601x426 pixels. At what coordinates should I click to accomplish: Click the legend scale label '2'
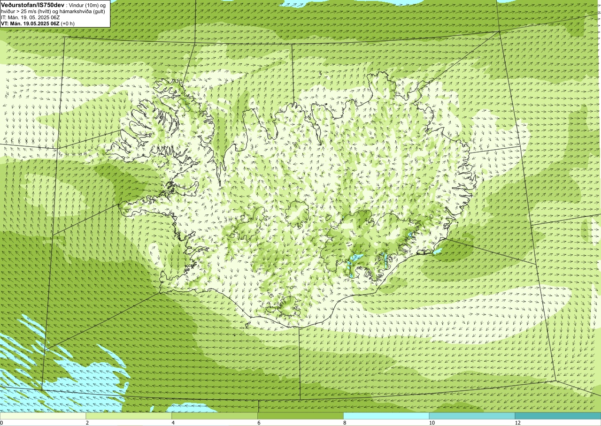88,423
